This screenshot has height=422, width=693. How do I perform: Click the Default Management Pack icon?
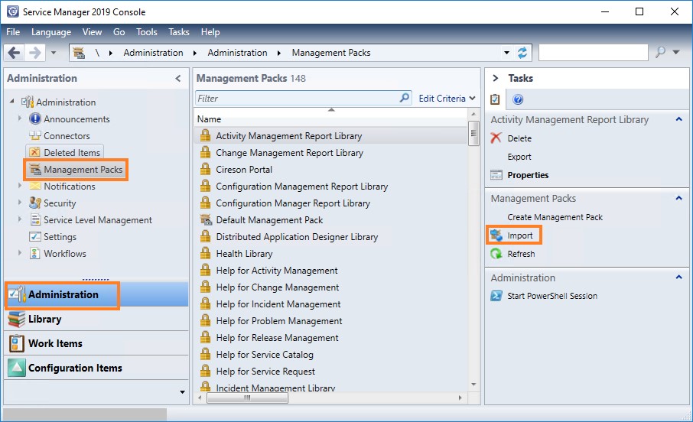pyautogui.click(x=206, y=219)
